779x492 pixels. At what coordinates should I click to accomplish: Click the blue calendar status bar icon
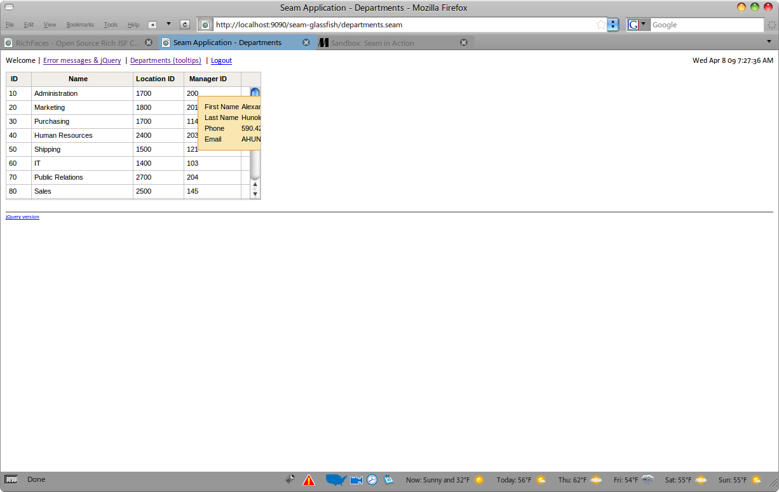coord(388,479)
